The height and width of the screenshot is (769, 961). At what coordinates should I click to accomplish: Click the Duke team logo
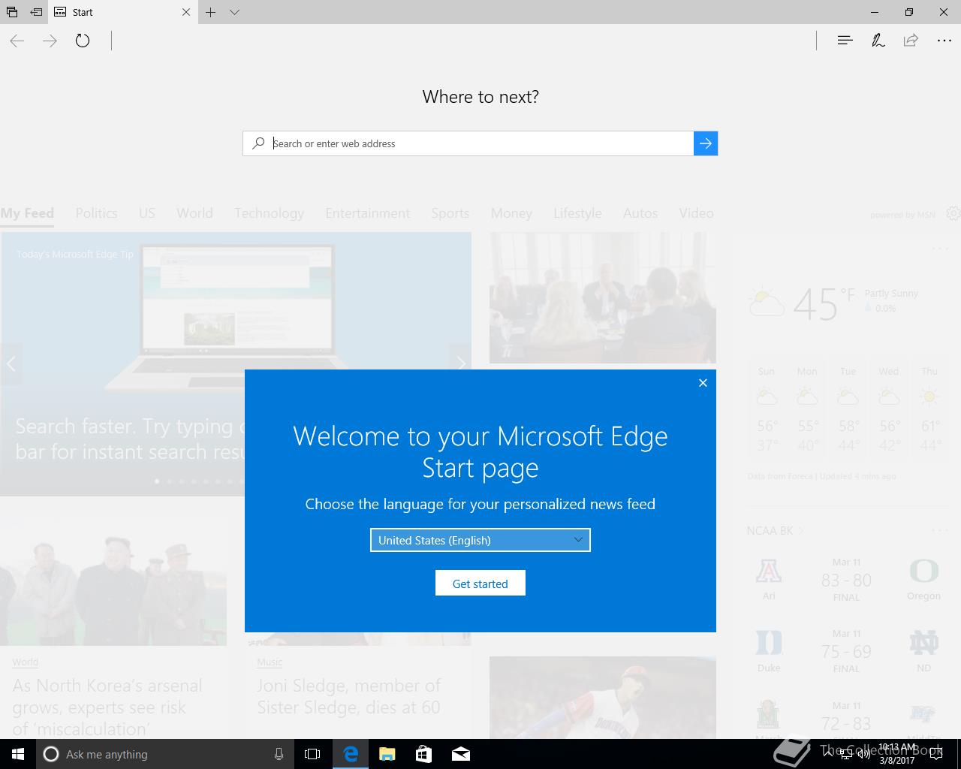point(769,644)
